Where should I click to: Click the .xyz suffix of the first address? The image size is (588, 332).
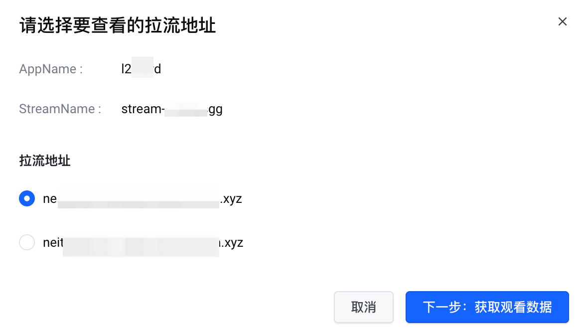[x=231, y=199]
